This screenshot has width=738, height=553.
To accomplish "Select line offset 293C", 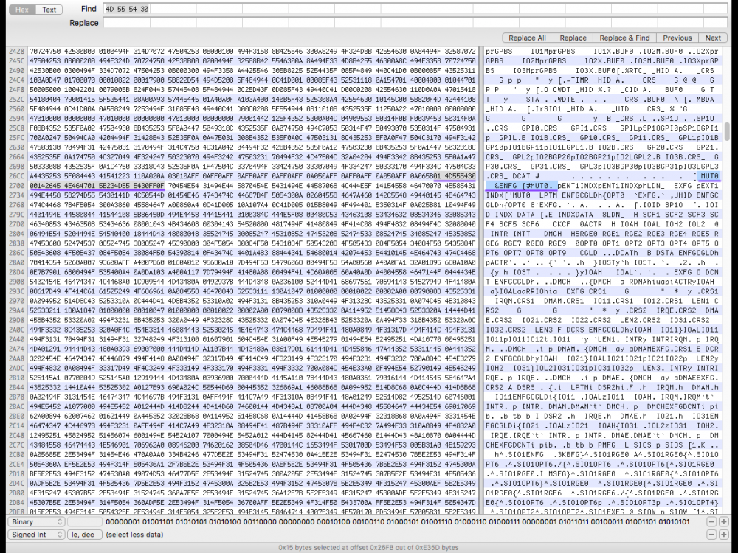I will 16,291.
